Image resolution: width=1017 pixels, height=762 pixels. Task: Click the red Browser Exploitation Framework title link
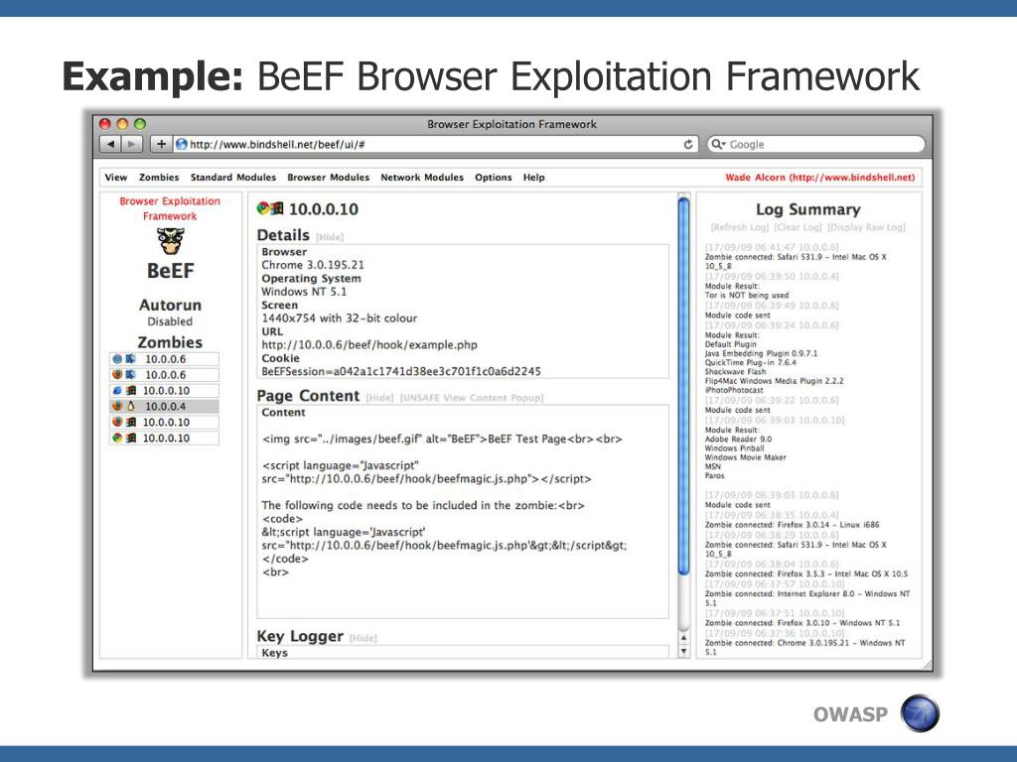(170, 208)
